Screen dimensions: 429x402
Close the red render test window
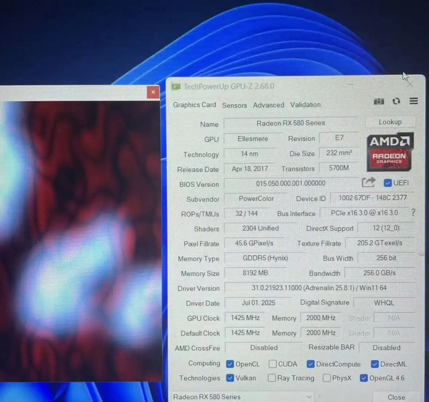(153, 92)
